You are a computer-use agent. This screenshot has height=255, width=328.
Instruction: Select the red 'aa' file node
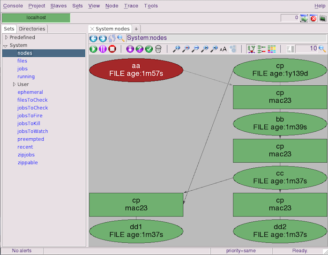coord(136,70)
